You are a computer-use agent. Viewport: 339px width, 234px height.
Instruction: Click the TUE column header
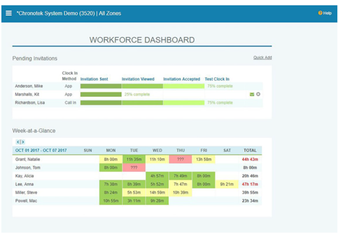pos(134,151)
